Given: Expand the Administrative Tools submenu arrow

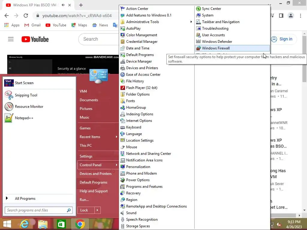Looking at the screenshot, I should 191,22.
